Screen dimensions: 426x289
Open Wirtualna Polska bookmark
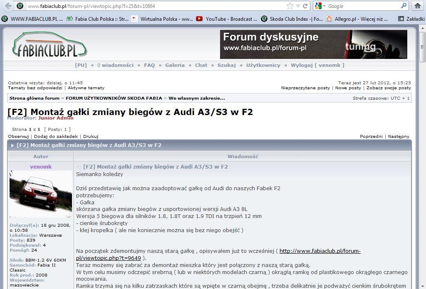click(162, 19)
